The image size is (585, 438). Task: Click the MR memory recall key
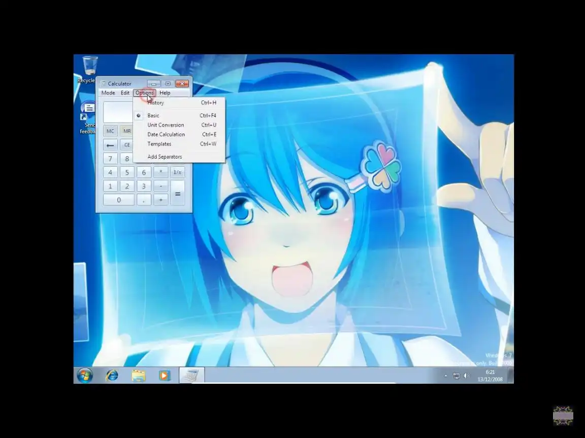pos(127,131)
